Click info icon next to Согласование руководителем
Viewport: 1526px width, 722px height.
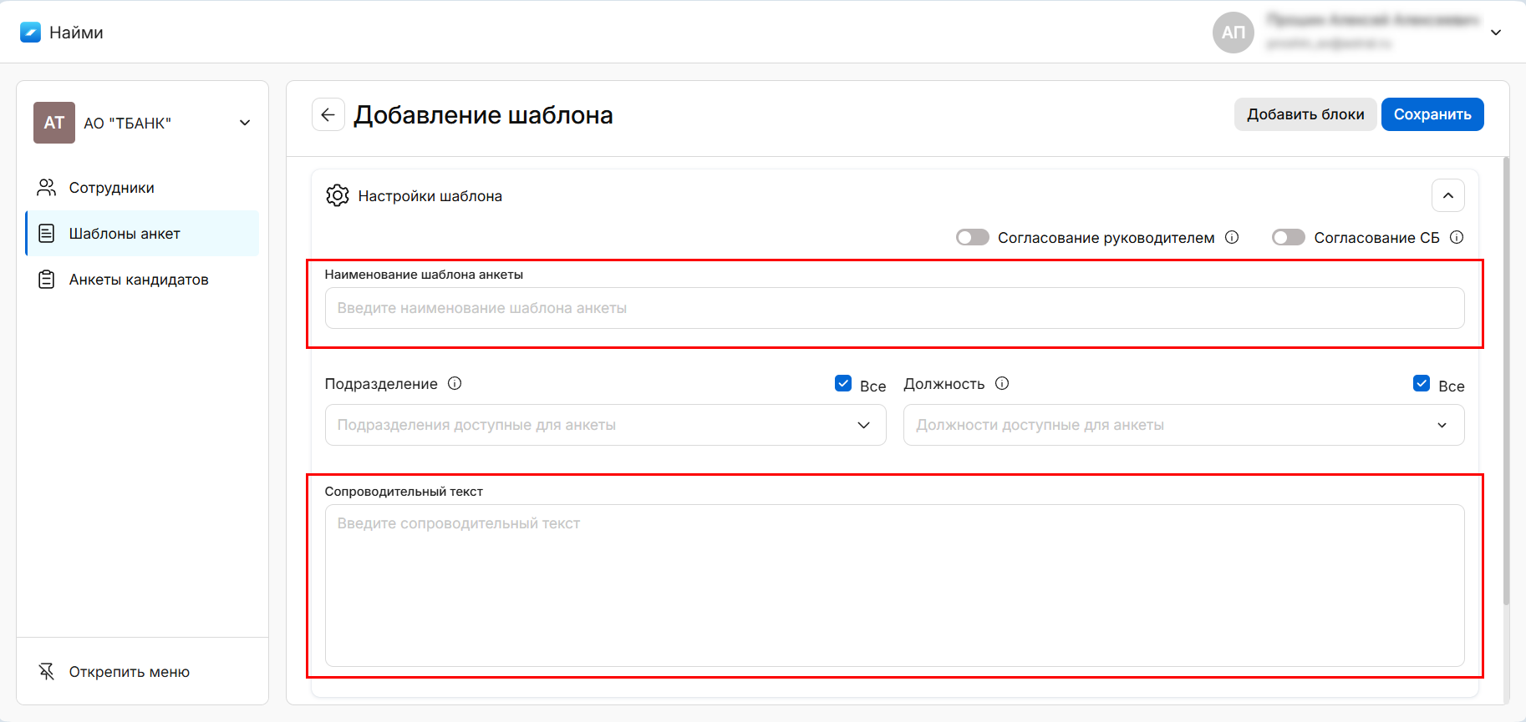1232,237
